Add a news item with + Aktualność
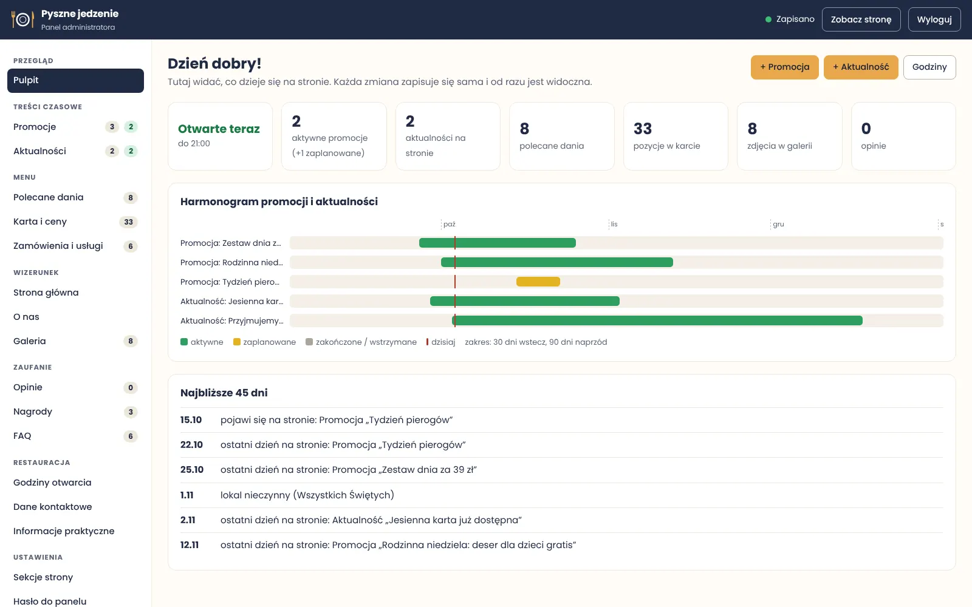The image size is (972, 607). (x=861, y=67)
